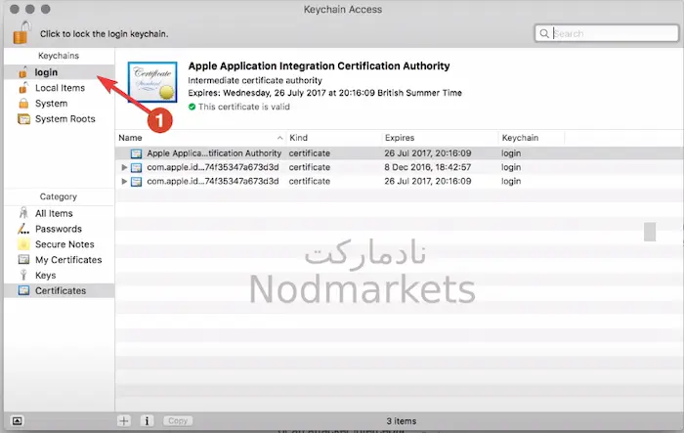684x433 pixels.
Task: Select the Certificates category
Action: (60, 290)
